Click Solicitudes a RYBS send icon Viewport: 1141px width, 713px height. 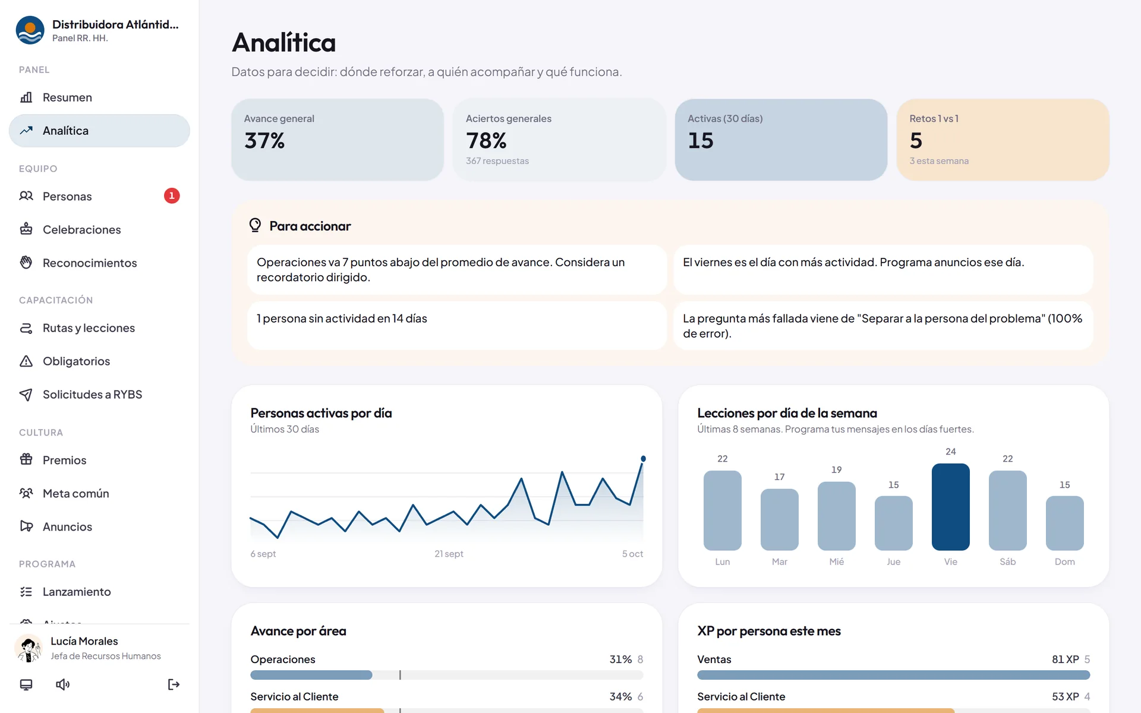coord(26,395)
